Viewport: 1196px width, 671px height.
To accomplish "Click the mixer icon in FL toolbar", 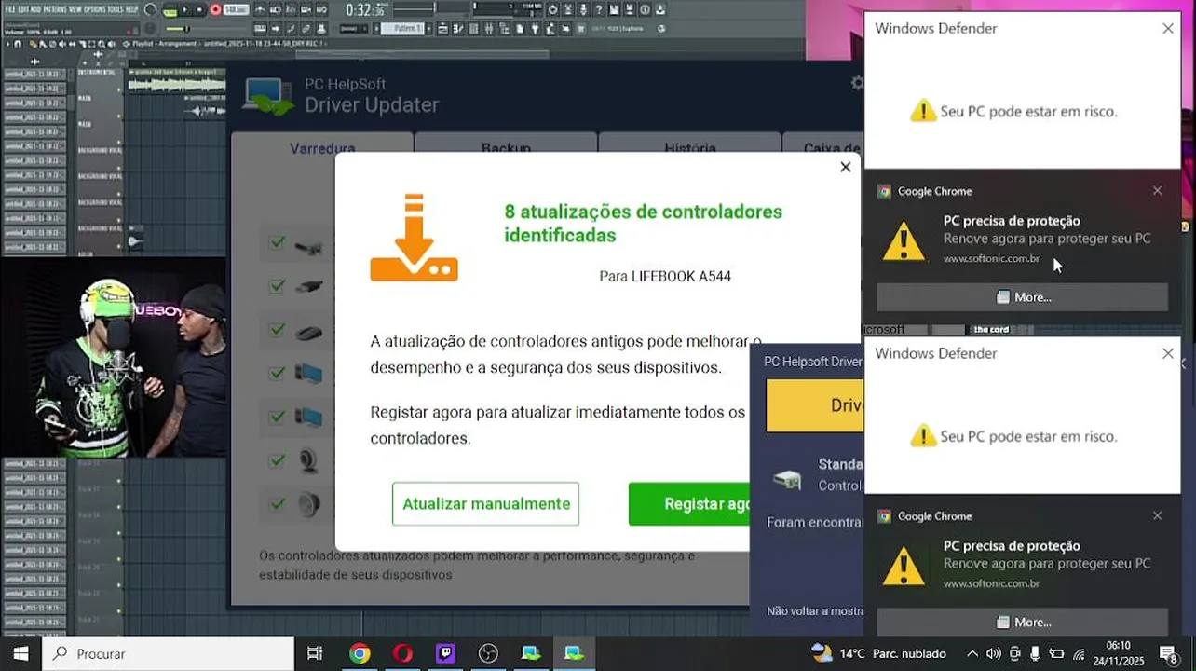I will 488,29.
